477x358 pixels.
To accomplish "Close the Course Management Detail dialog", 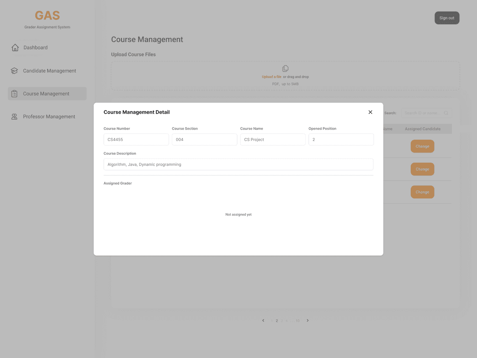I will tap(370, 112).
